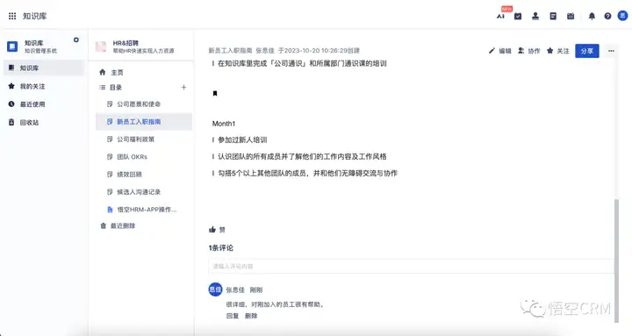Add new entry with 目录 plus icon
The width and height of the screenshot is (632, 336).
183,88
